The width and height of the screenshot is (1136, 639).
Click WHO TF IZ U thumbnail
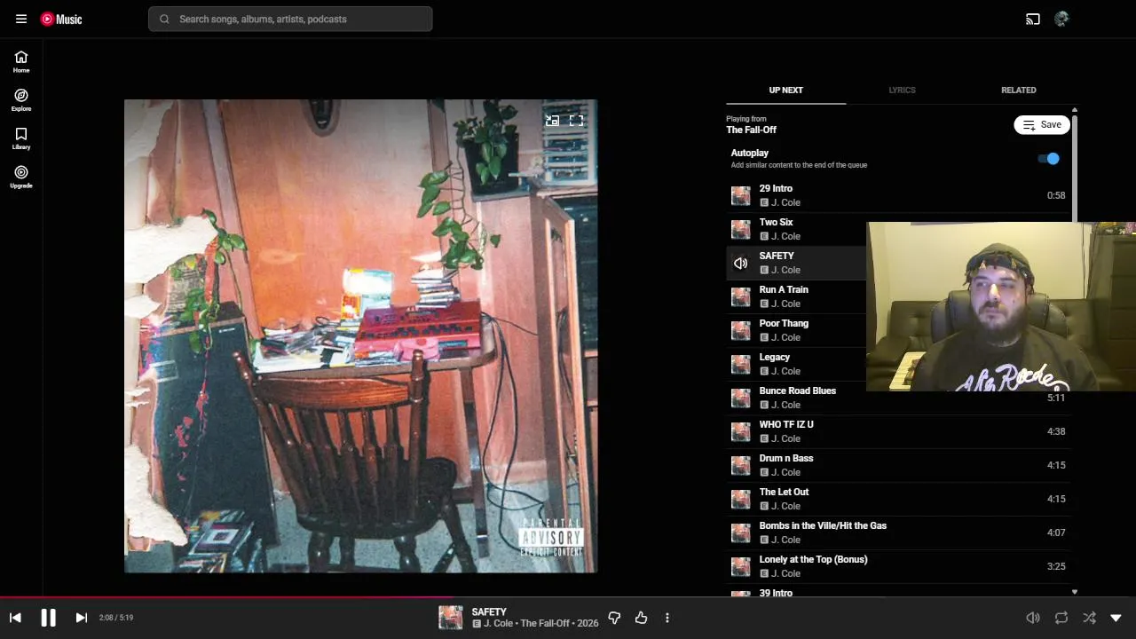(x=740, y=431)
